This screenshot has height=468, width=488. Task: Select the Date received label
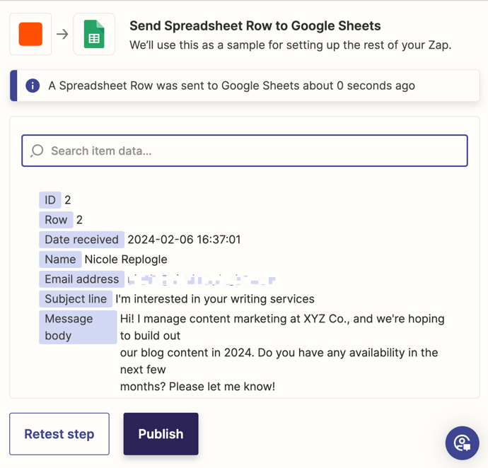tap(81, 240)
